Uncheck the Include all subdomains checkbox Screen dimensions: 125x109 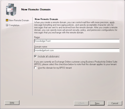coord(35,56)
